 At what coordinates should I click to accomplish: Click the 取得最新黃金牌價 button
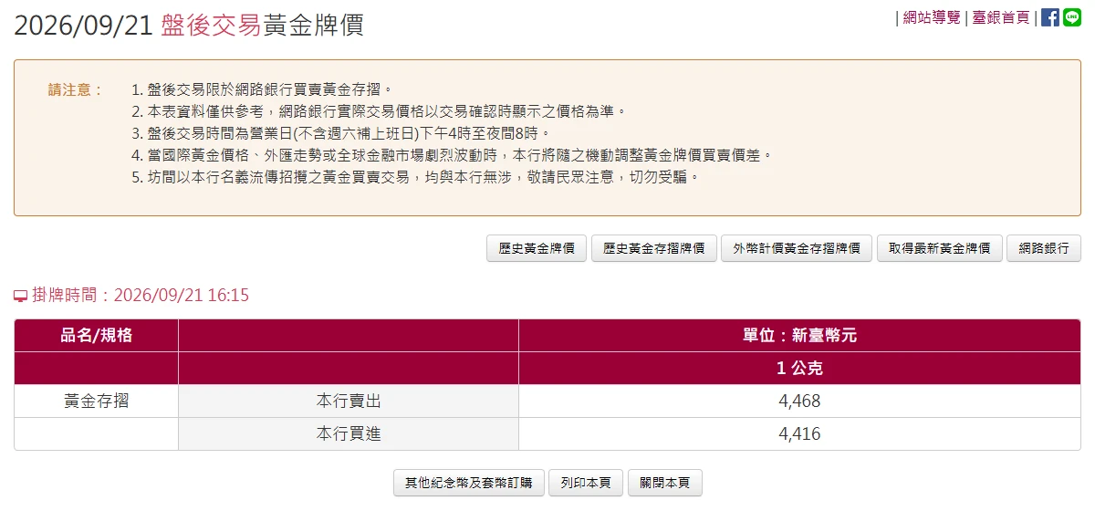[940, 248]
